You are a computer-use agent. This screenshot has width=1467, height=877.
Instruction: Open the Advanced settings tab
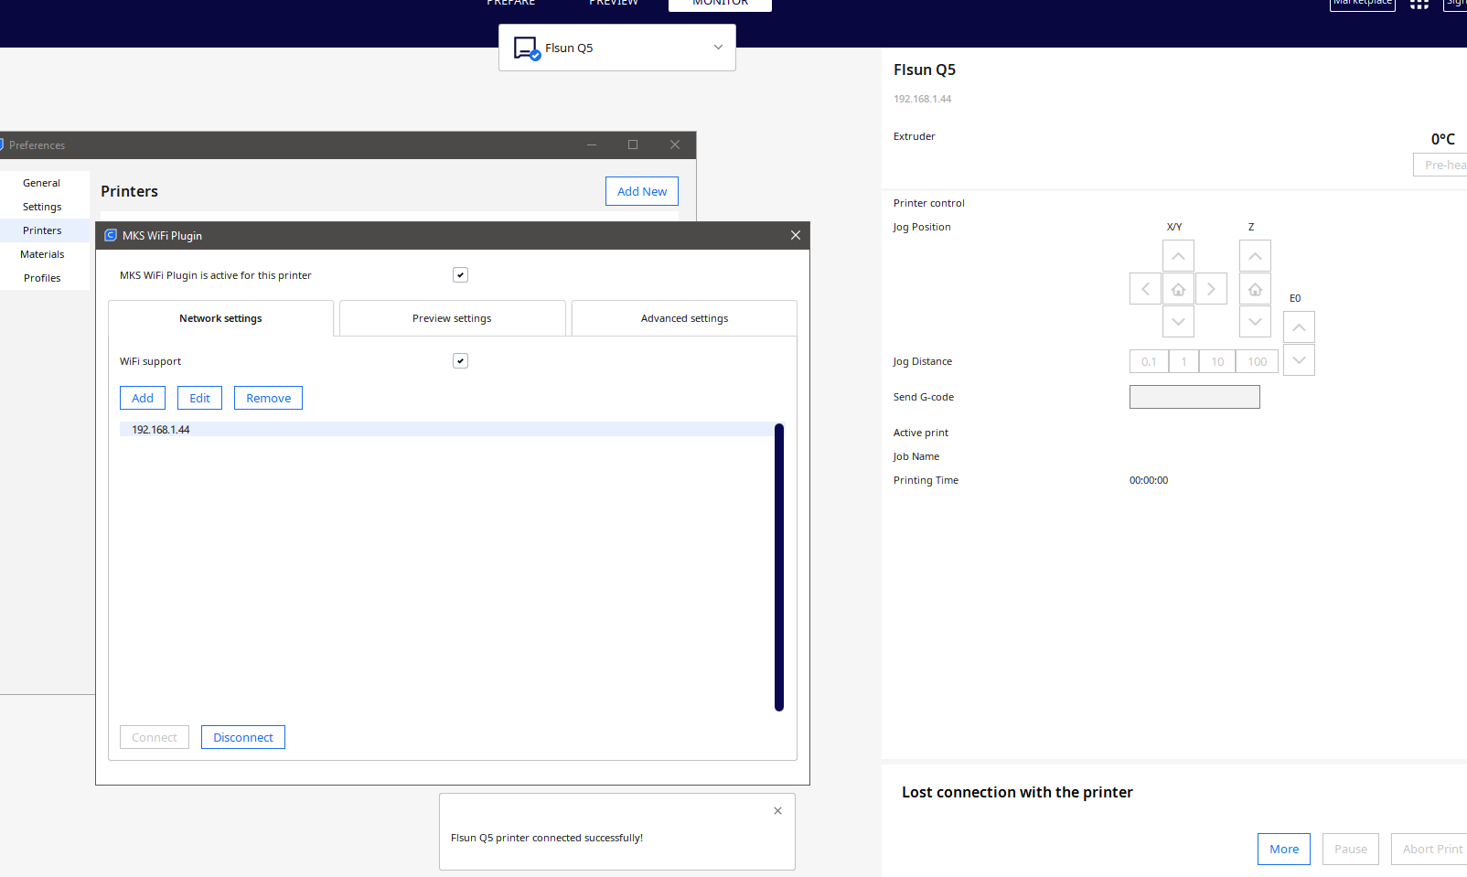point(683,317)
